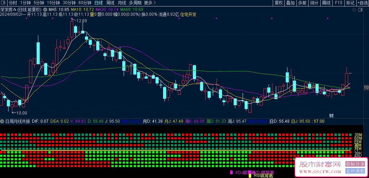This screenshot has height=178, width=369.
Task: Select the 1分钟 period tab
Action: coord(25,3)
